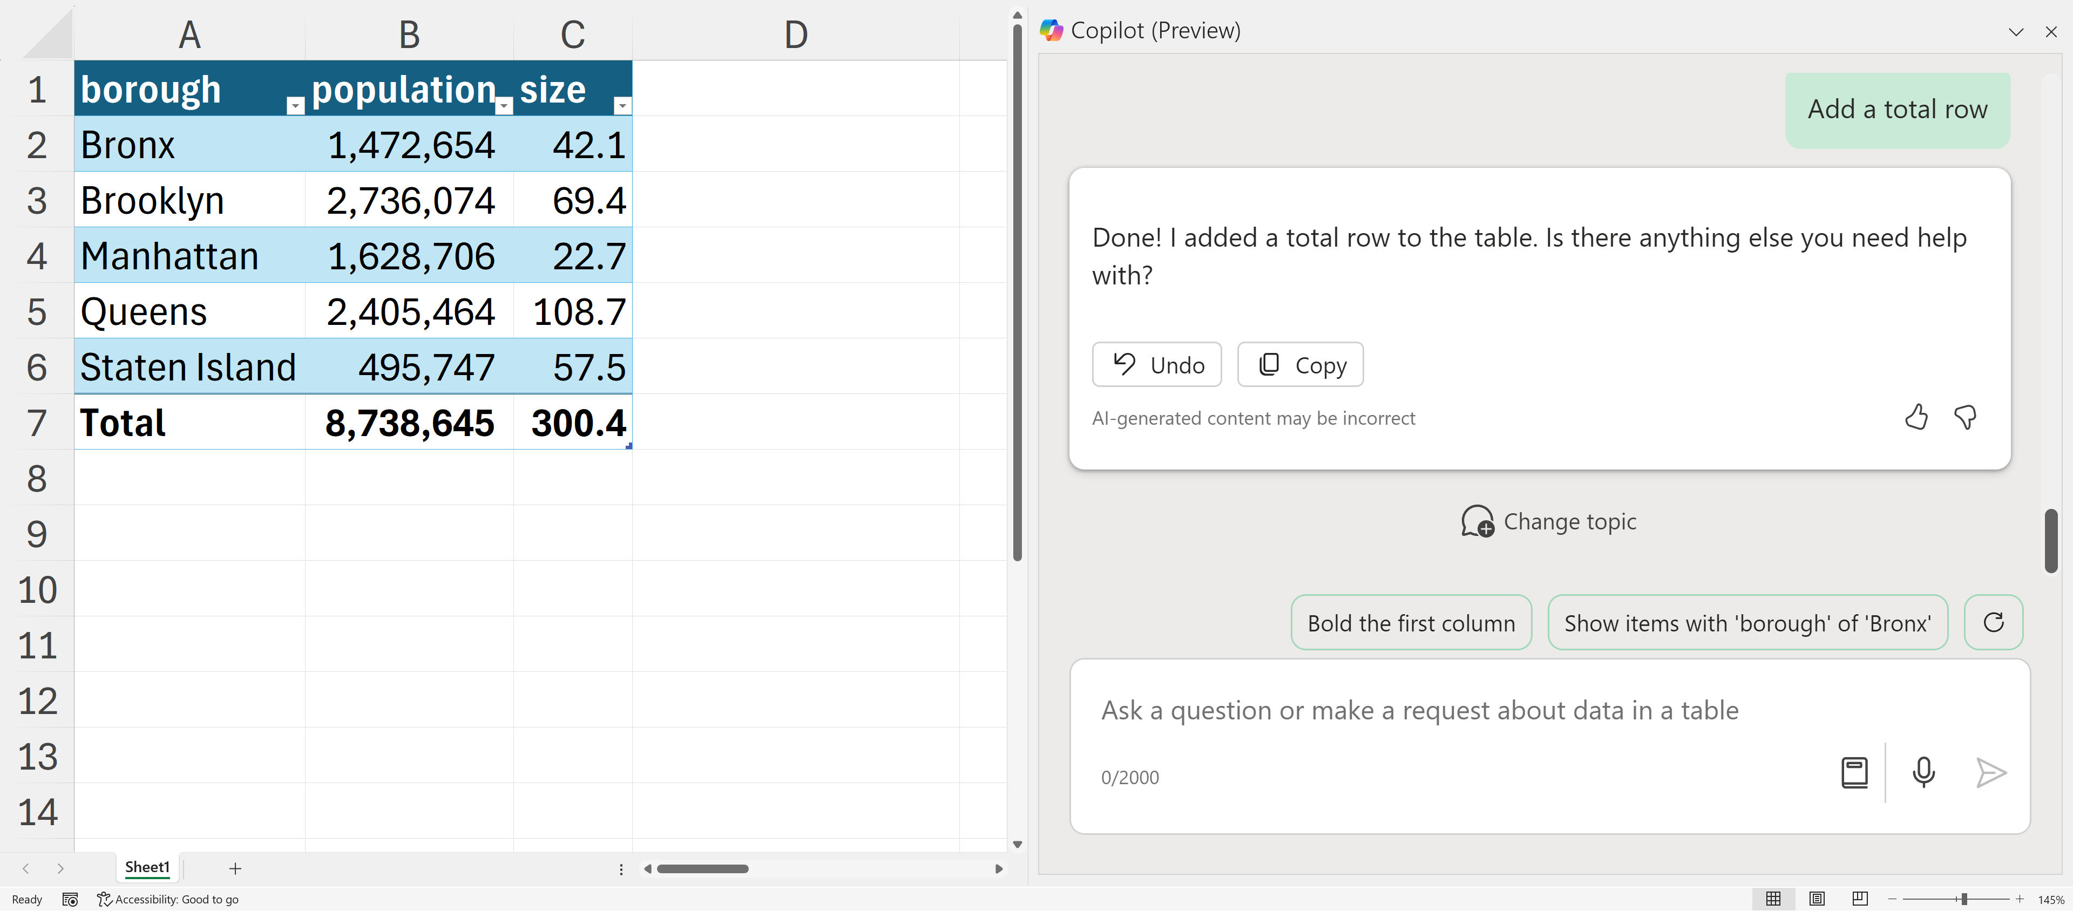
Task: Open the population column filter dropdown
Action: pos(504,105)
